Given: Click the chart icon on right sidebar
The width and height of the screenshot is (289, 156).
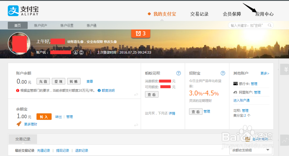Looking at the screenshot, I should [x=286, y=140].
